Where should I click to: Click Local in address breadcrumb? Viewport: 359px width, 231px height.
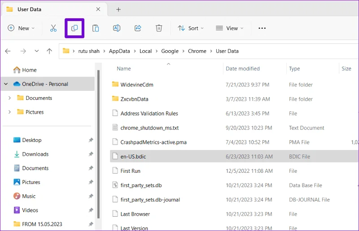[x=145, y=51]
